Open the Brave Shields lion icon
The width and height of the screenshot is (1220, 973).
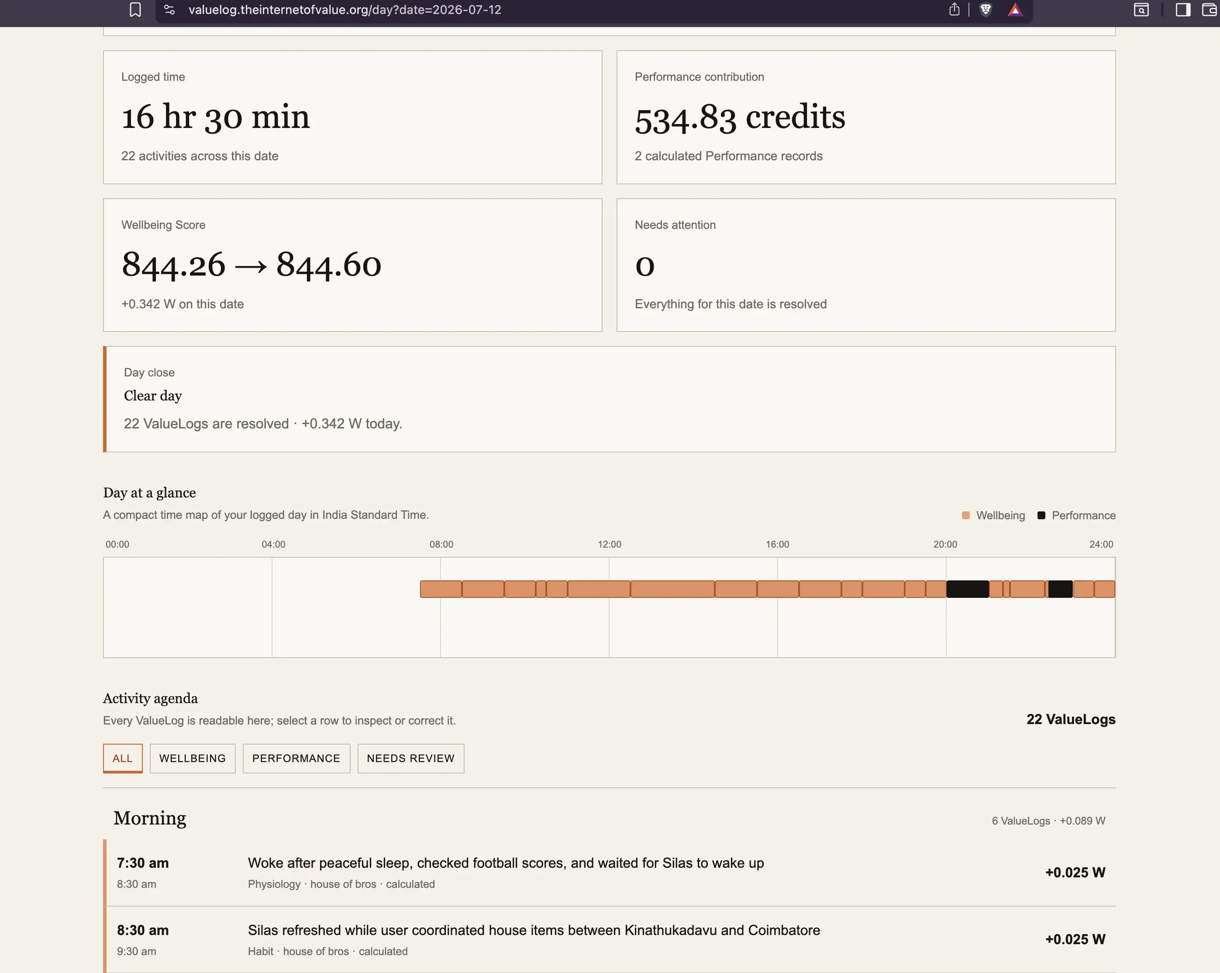(x=985, y=10)
